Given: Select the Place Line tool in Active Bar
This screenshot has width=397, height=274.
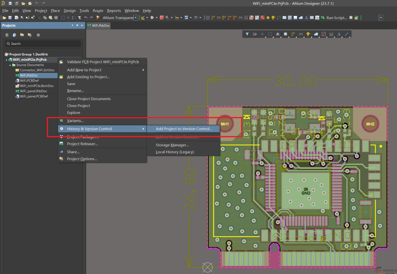Looking at the screenshot, I should [347, 34].
